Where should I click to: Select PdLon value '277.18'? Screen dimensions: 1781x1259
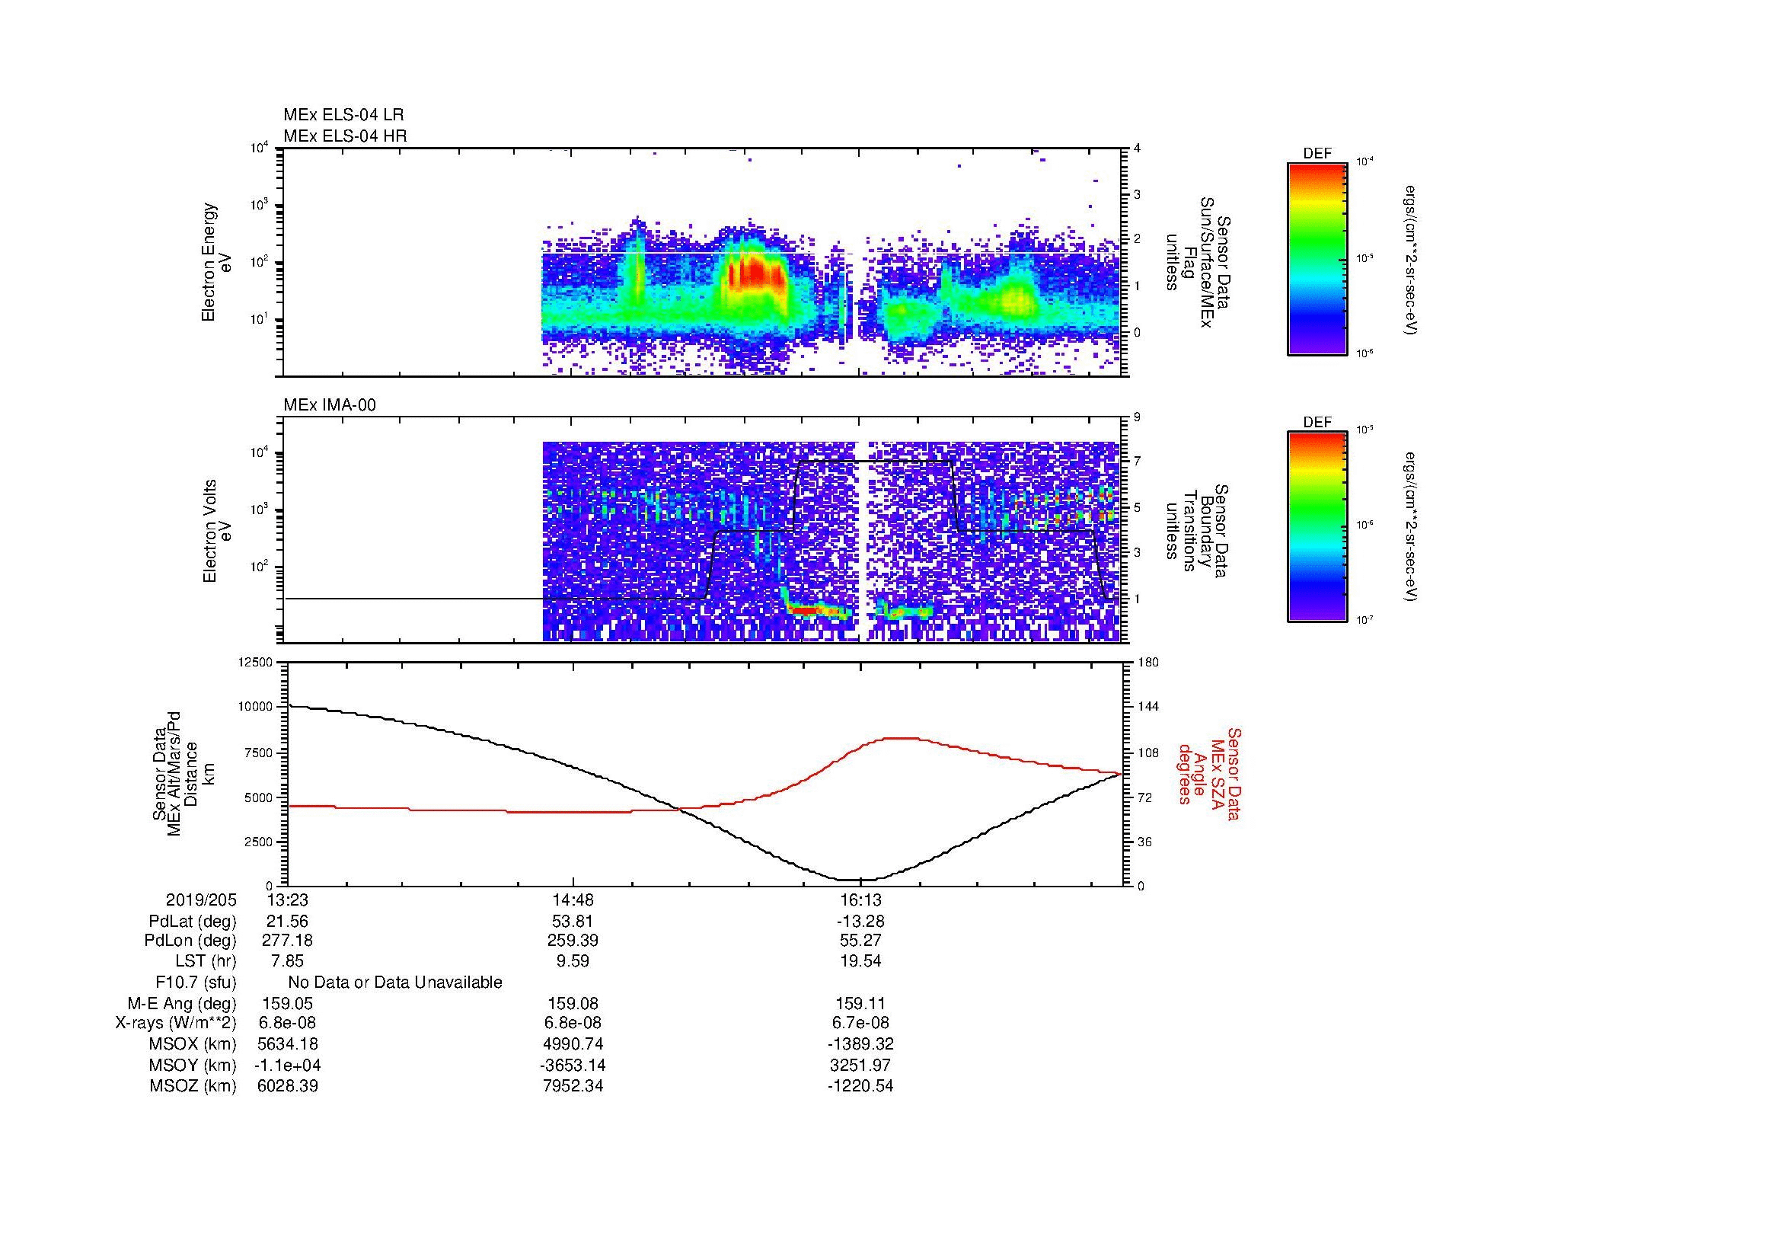pyautogui.click(x=288, y=941)
